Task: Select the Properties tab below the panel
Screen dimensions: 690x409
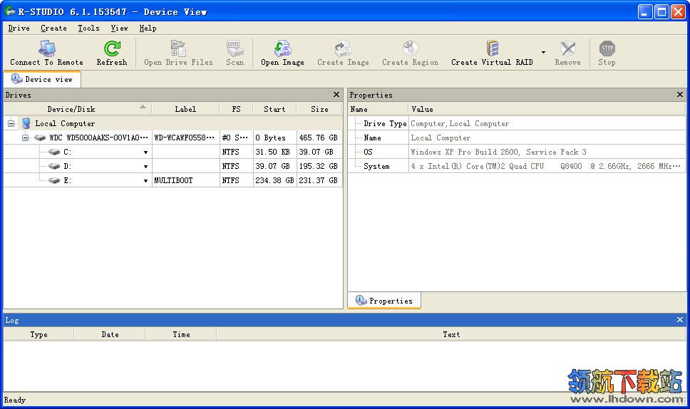Action: pos(384,301)
